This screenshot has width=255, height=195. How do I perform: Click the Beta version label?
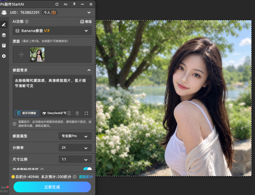coord(4,187)
